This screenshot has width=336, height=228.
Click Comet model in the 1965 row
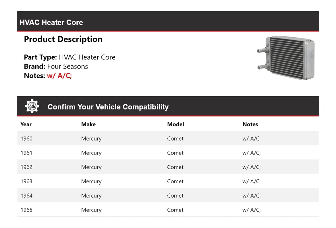click(x=175, y=210)
